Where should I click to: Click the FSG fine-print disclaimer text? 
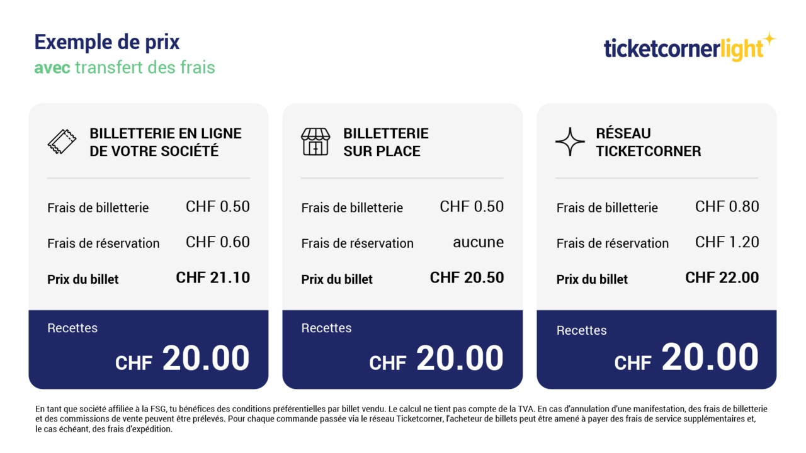(x=401, y=419)
